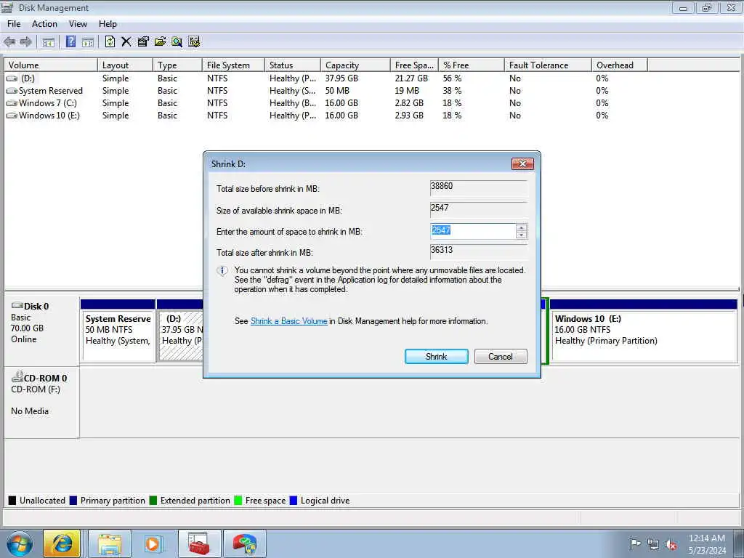Click the last toolbar icon with checklist

point(193,41)
